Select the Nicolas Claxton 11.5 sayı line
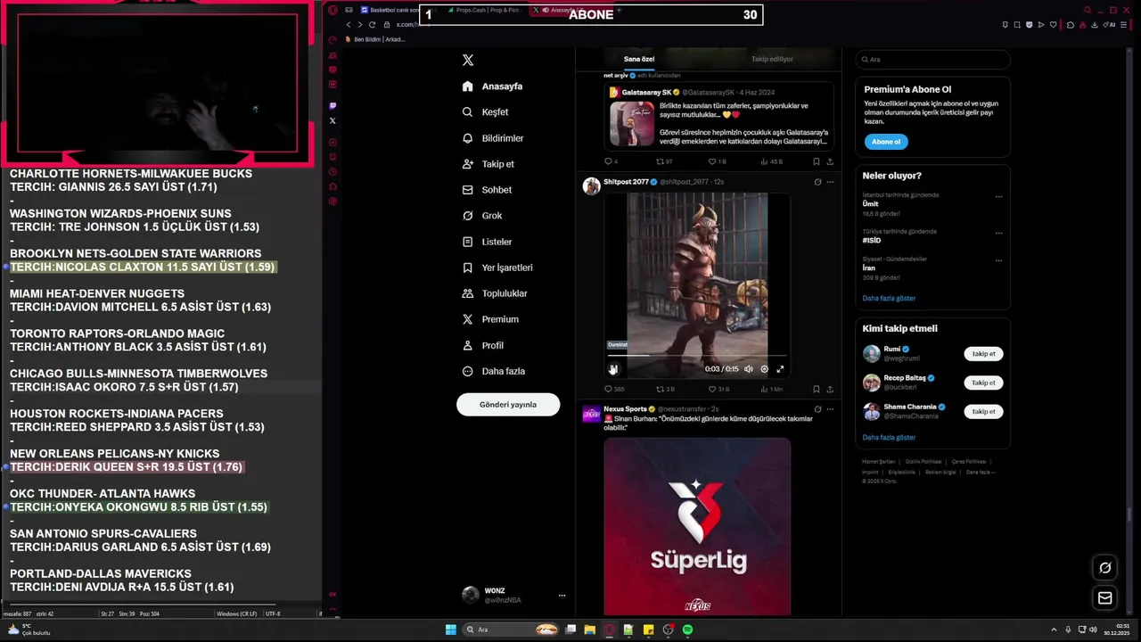This screenshot has width=1141, height=642. 143,267
